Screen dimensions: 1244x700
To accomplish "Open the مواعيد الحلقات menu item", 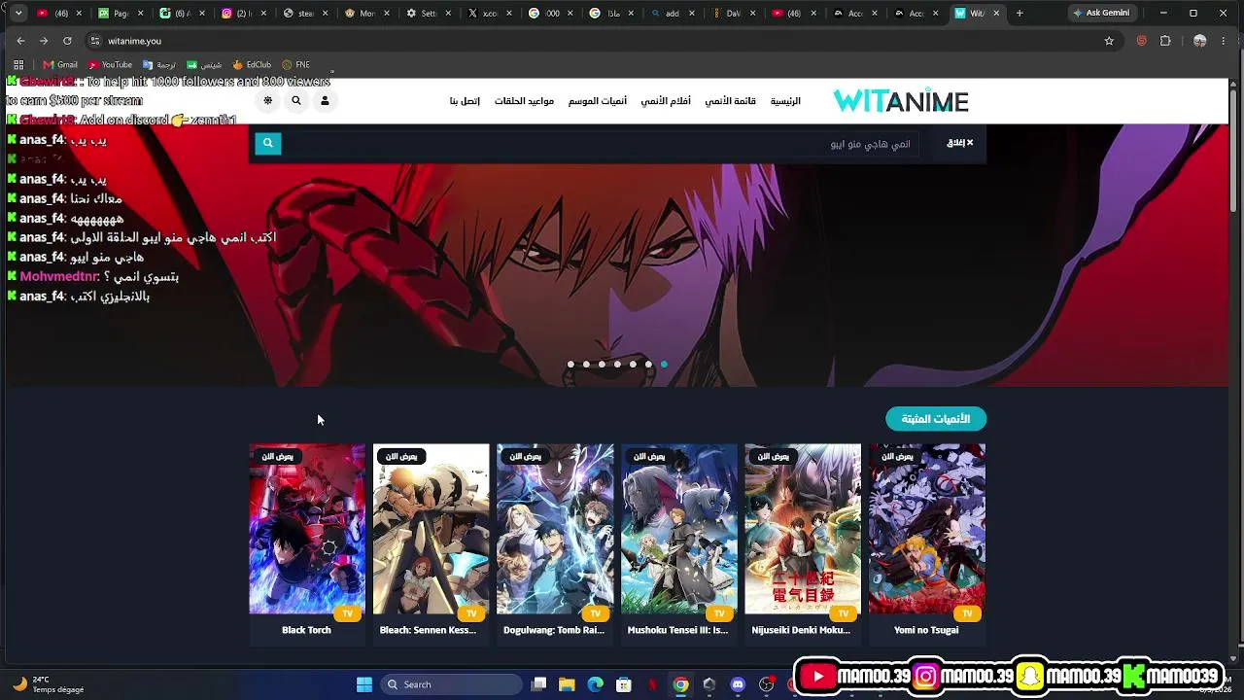I will point(524,101).
